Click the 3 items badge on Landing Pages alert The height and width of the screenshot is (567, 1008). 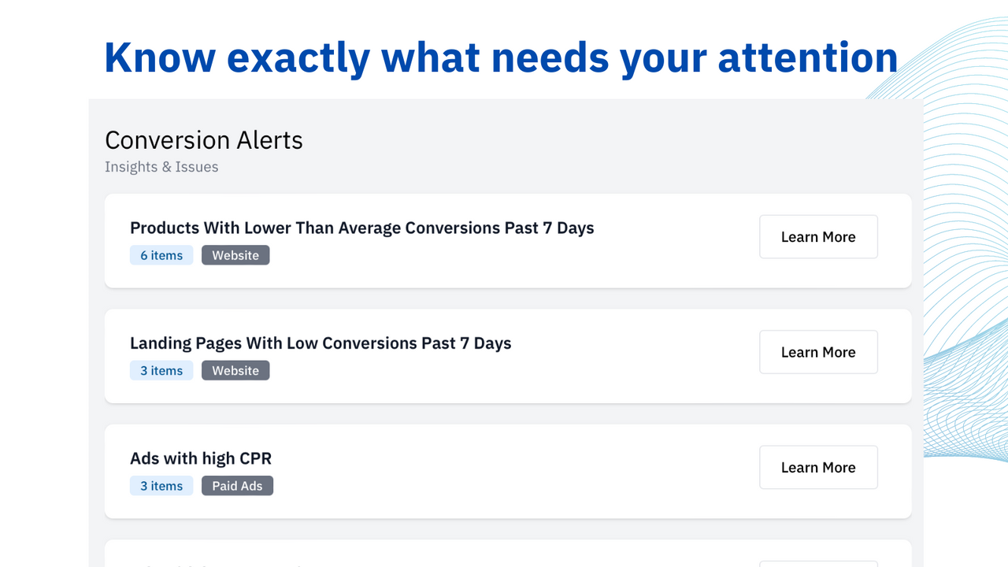click(x=161, y=370)
